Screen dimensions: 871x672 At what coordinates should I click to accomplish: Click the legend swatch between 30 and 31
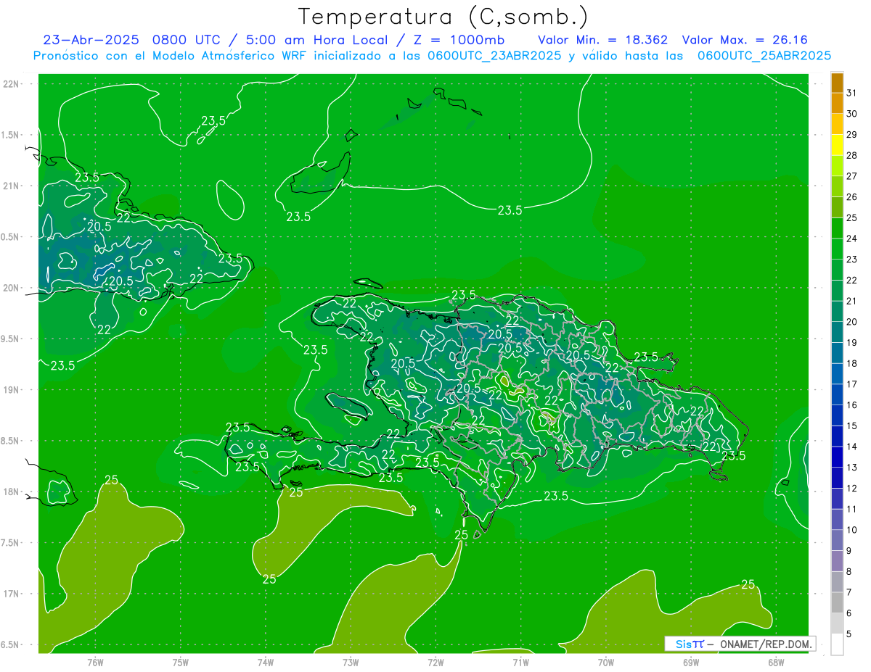point(837,104)
